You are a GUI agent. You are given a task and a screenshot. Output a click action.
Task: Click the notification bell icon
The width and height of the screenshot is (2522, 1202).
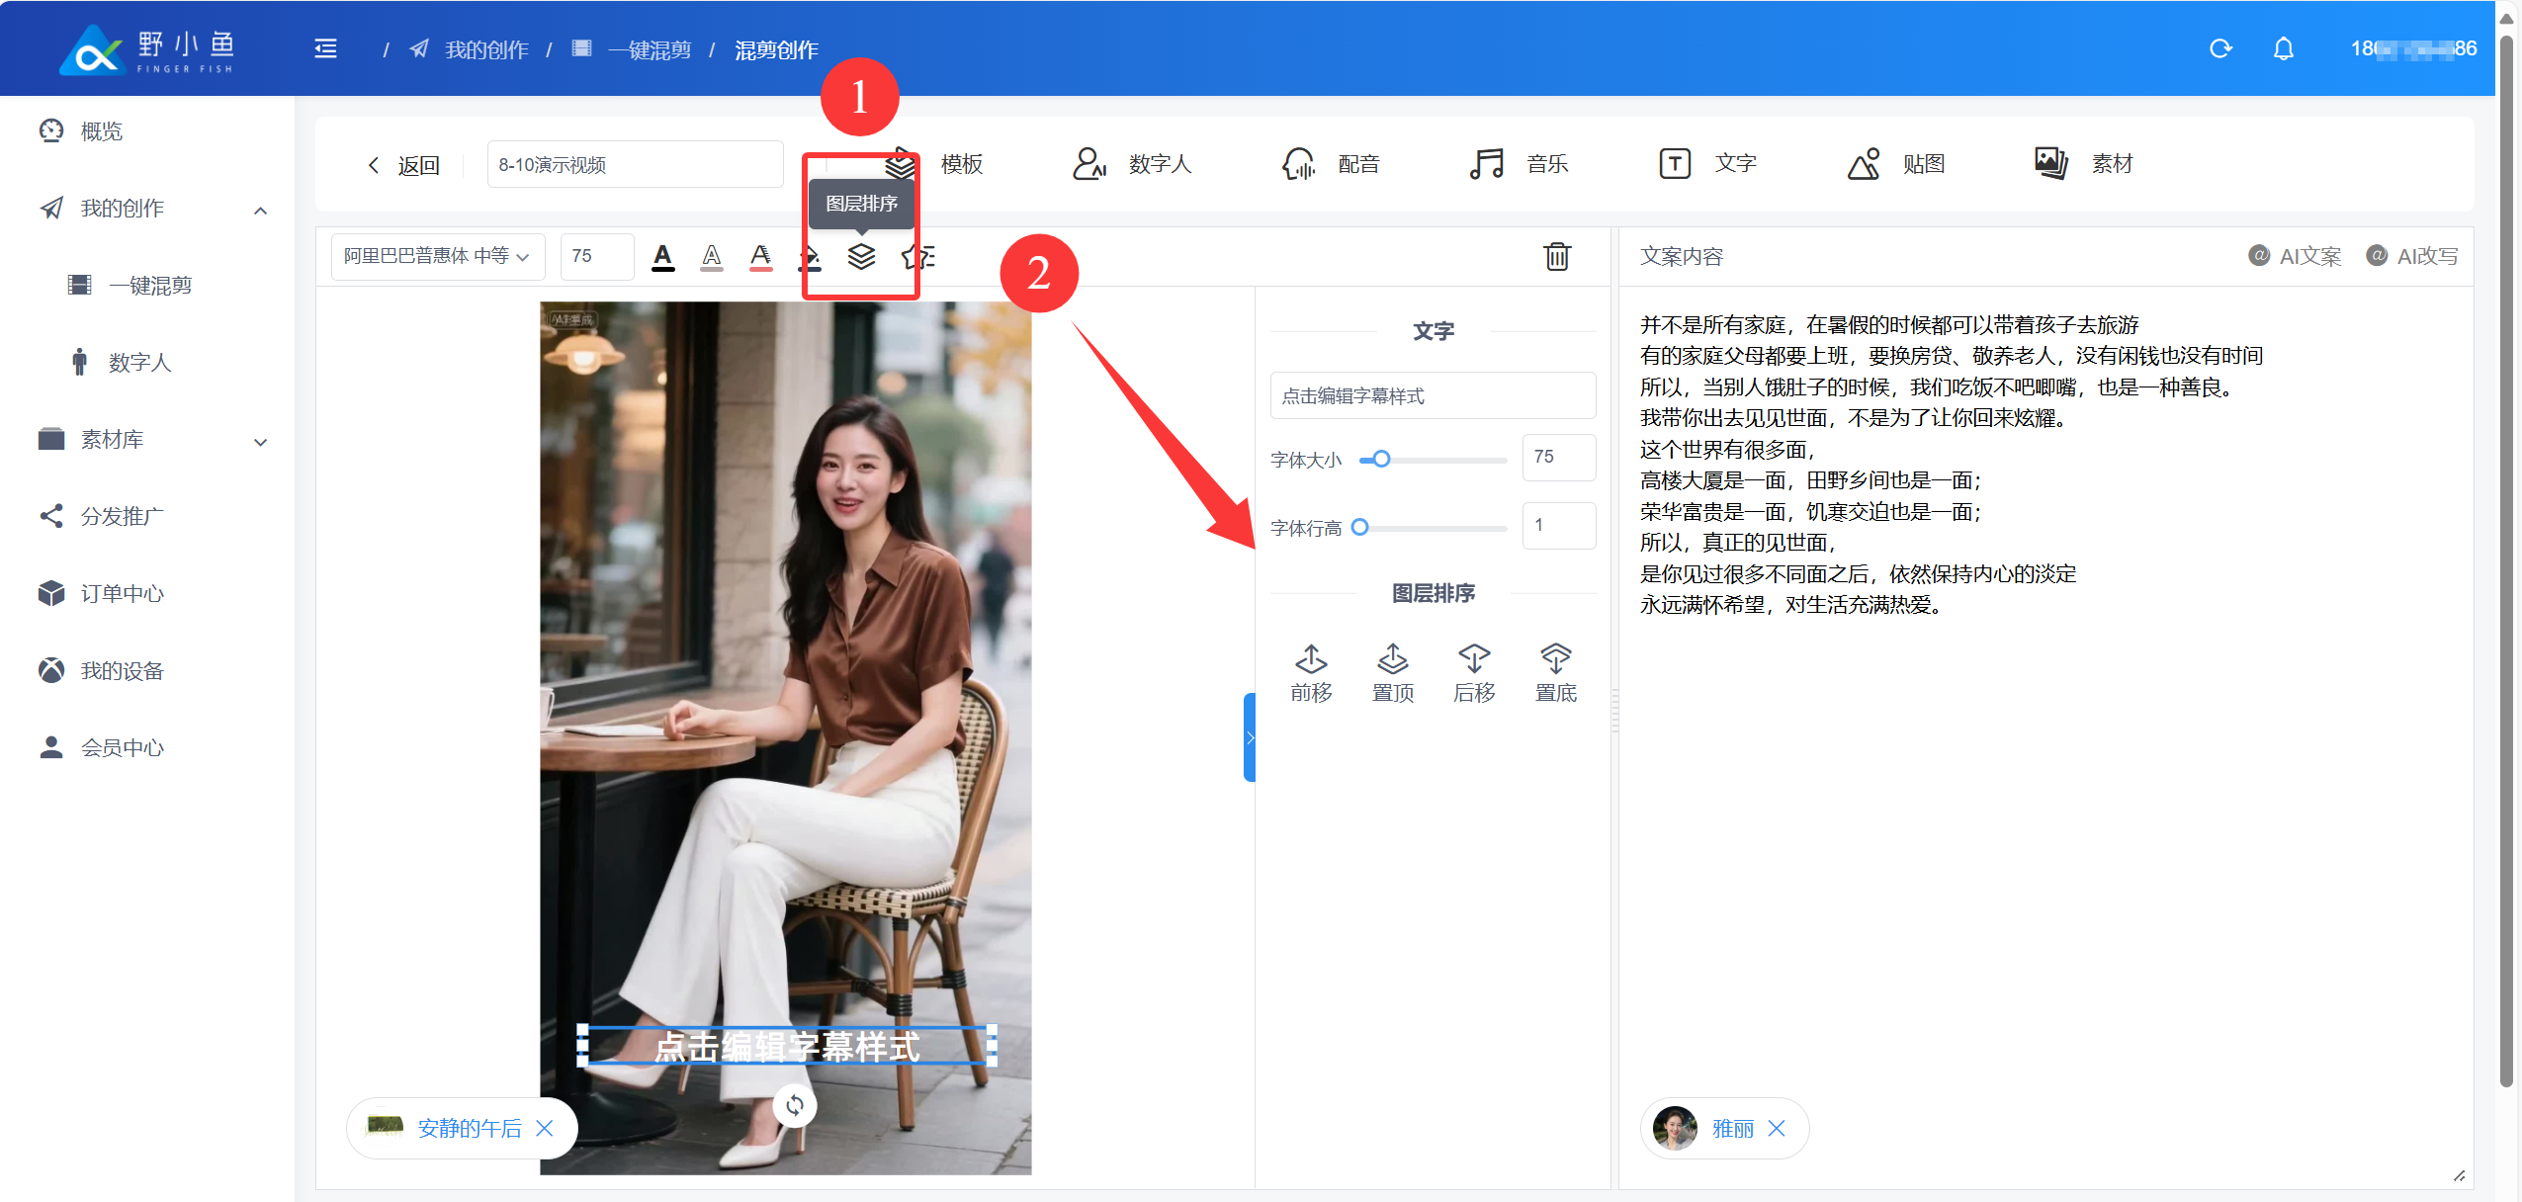[2283, 48]
